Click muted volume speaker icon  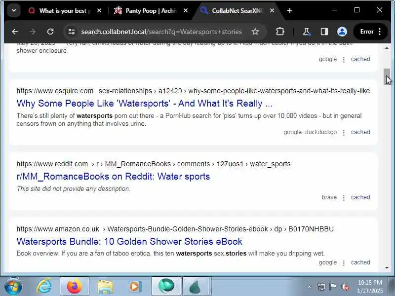click(x=345, y=287)
